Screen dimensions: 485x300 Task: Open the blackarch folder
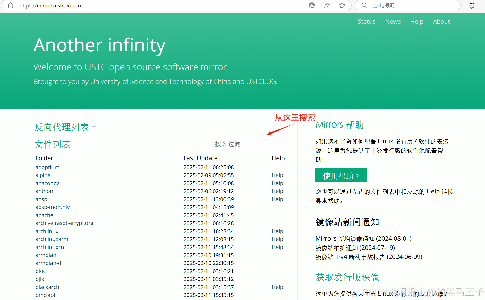(x=47, y=287)
